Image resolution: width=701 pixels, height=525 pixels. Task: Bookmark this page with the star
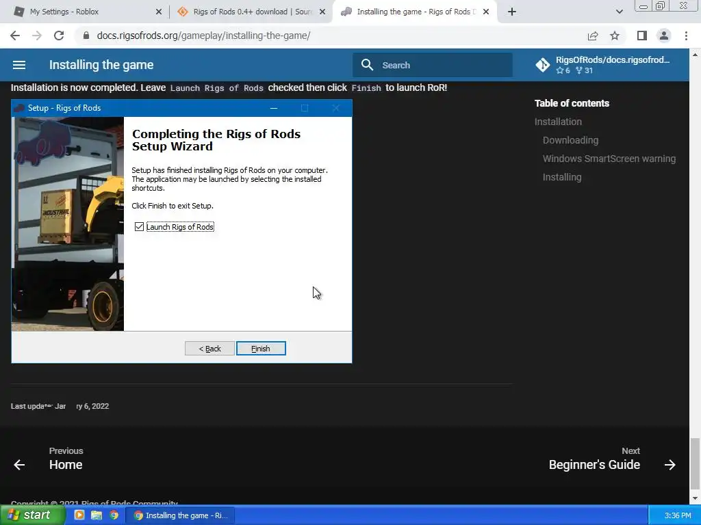coord(615,36)
